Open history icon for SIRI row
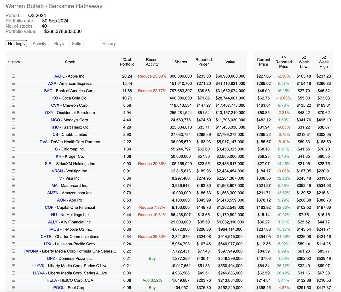 point(14,164)
